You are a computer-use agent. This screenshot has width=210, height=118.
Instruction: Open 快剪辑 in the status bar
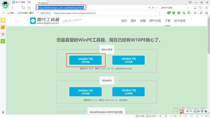click(x=140, y=116)
